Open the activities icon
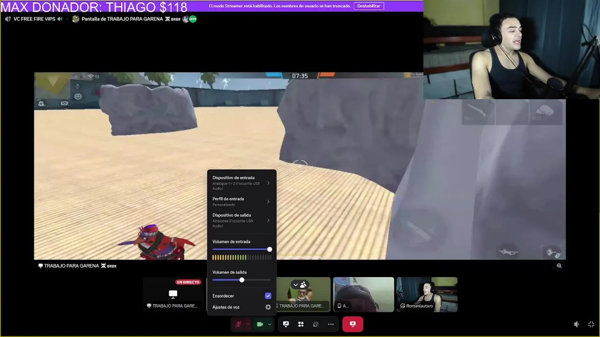The height and width of the screenshot is (337, 600). 301,324
